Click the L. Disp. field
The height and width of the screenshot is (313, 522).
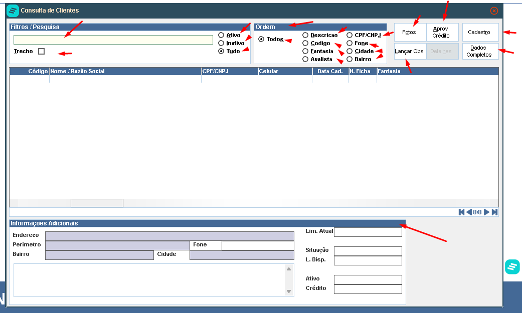pos(368,260)
